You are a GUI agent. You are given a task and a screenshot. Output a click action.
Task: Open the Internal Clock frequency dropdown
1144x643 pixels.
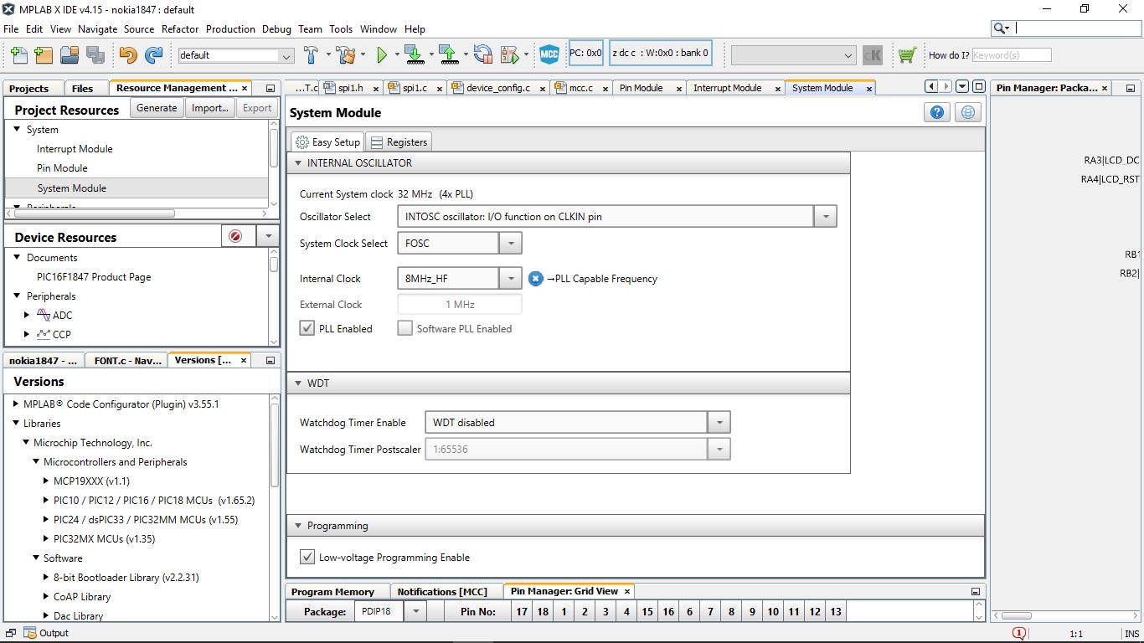pyautogui.click(x=510, y=279)
